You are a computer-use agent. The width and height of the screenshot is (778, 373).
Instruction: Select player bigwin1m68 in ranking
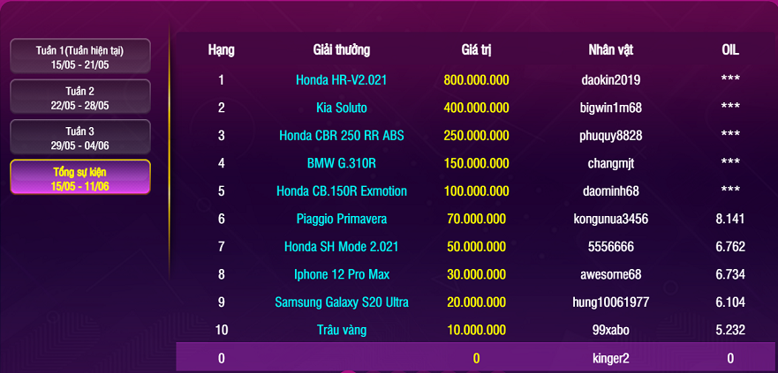tap(611, 108)
